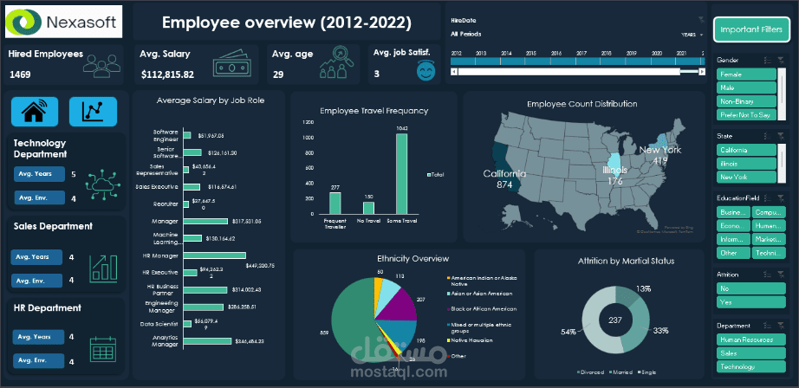Toggle the Male gender filter

pos(746,87)
